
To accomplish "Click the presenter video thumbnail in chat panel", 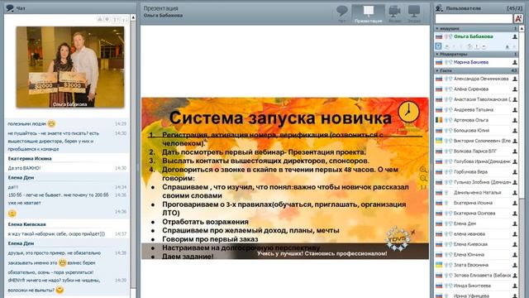I will pos(70,67).
